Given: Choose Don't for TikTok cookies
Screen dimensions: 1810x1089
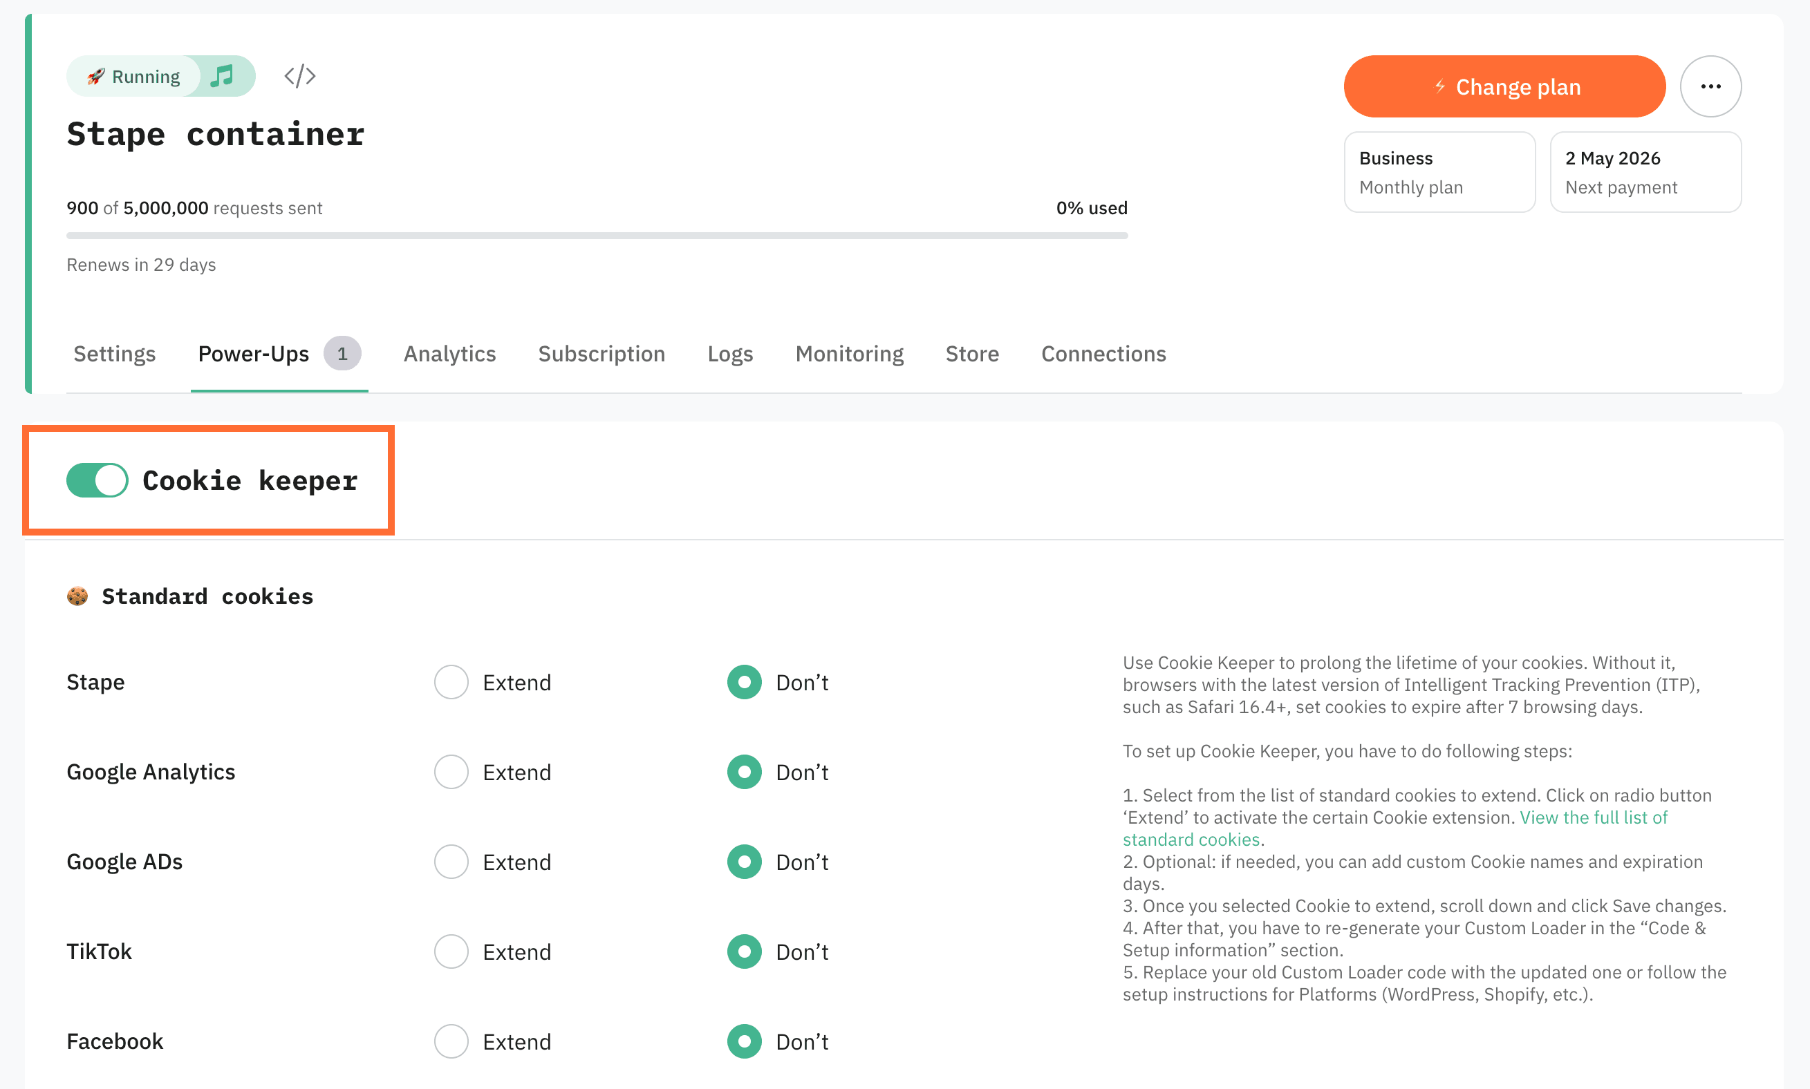Looking at the screenshot, I should pos(745,951).
